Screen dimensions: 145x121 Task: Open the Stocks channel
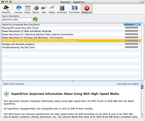pos(28,9)
